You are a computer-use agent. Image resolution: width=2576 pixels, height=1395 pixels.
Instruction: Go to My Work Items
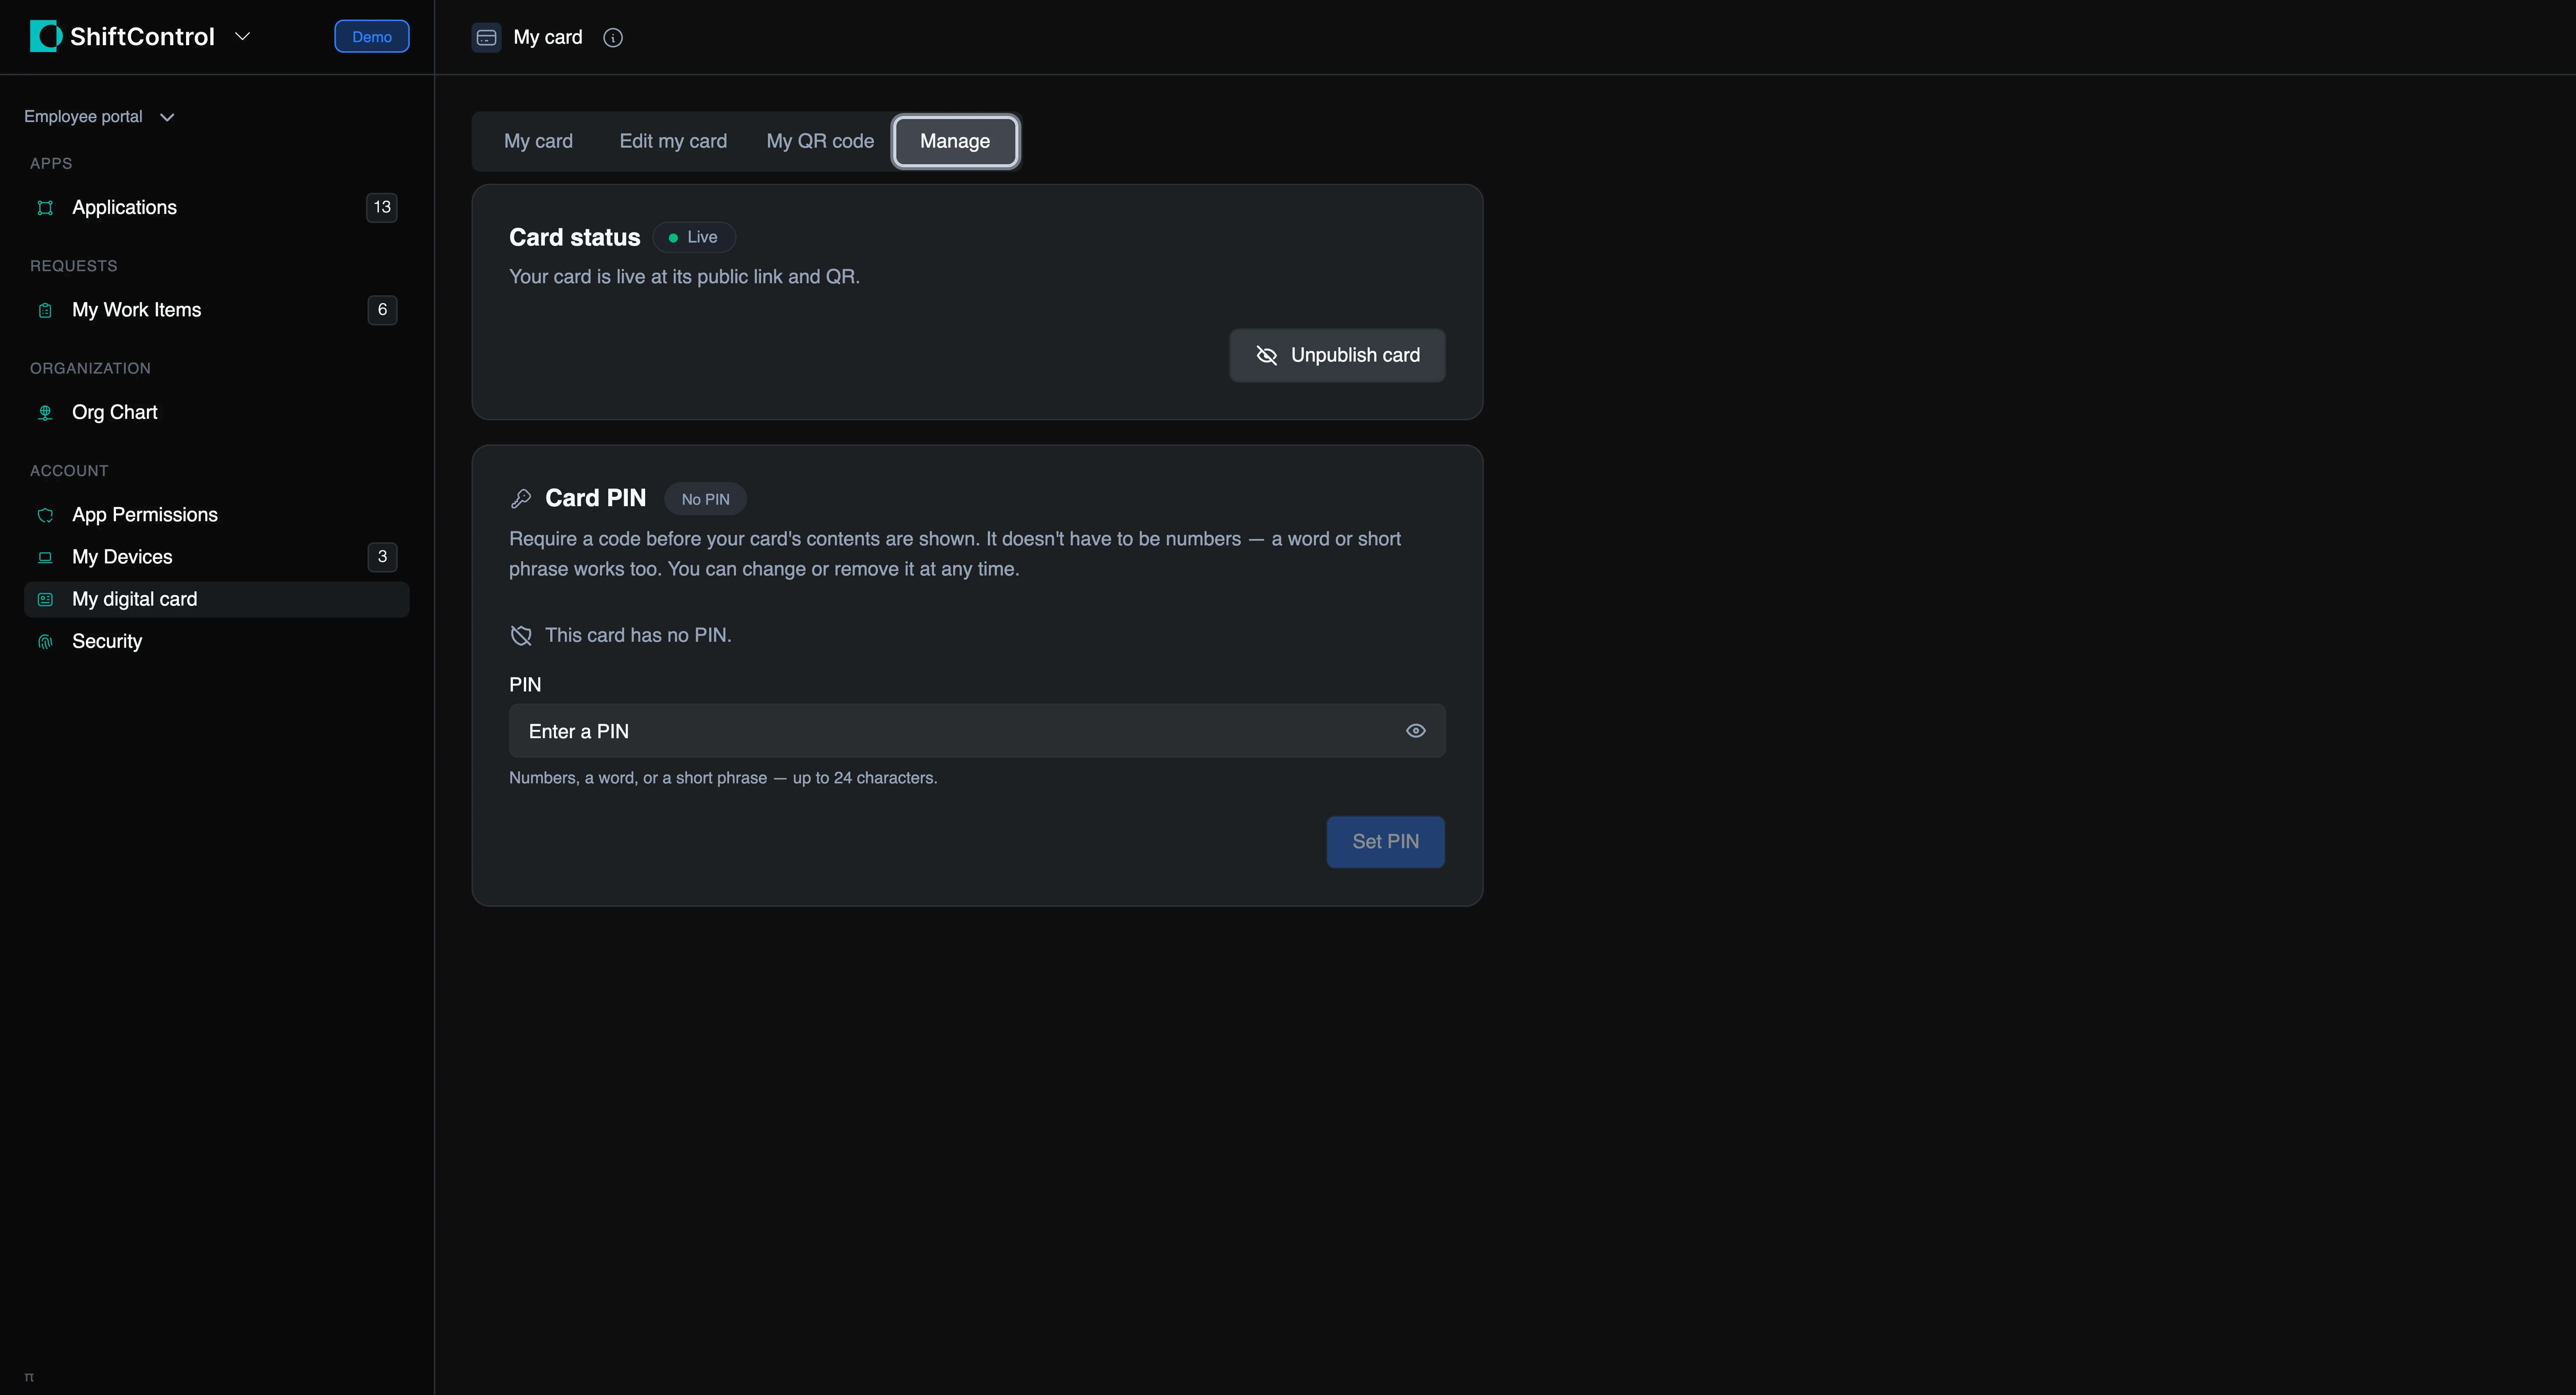coord(216,310)
